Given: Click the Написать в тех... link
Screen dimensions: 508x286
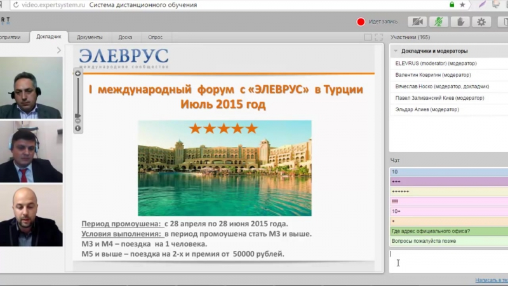Looking at the screenshot, I should (491, 280).
